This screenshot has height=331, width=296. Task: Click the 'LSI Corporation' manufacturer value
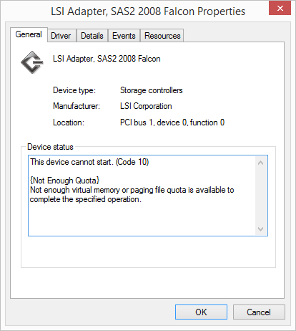[x=146, y=106]
